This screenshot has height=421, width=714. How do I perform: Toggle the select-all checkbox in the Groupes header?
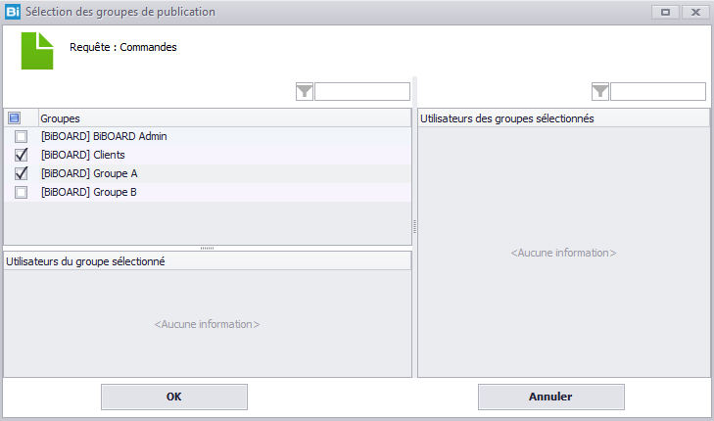click(14, 118)
